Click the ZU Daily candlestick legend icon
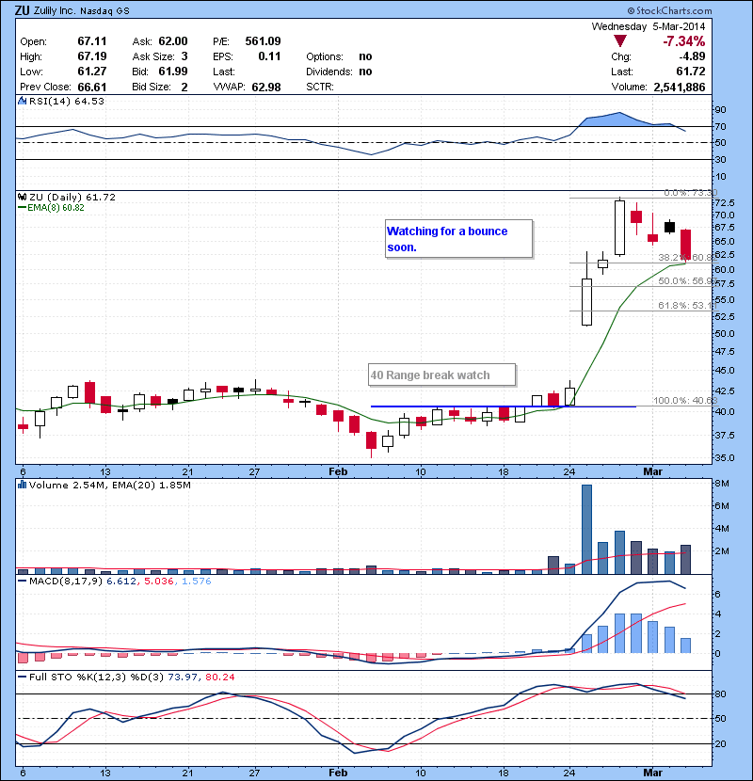 tap(22, 198)
